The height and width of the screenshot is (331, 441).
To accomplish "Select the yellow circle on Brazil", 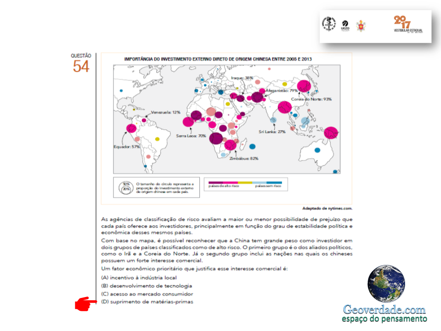I will (x=157, y=139).
